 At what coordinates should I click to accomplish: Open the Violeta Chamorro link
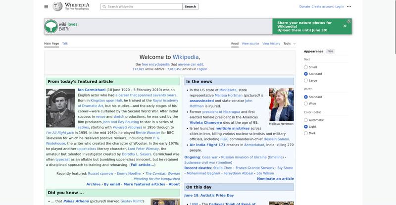(x=206, y=123)
